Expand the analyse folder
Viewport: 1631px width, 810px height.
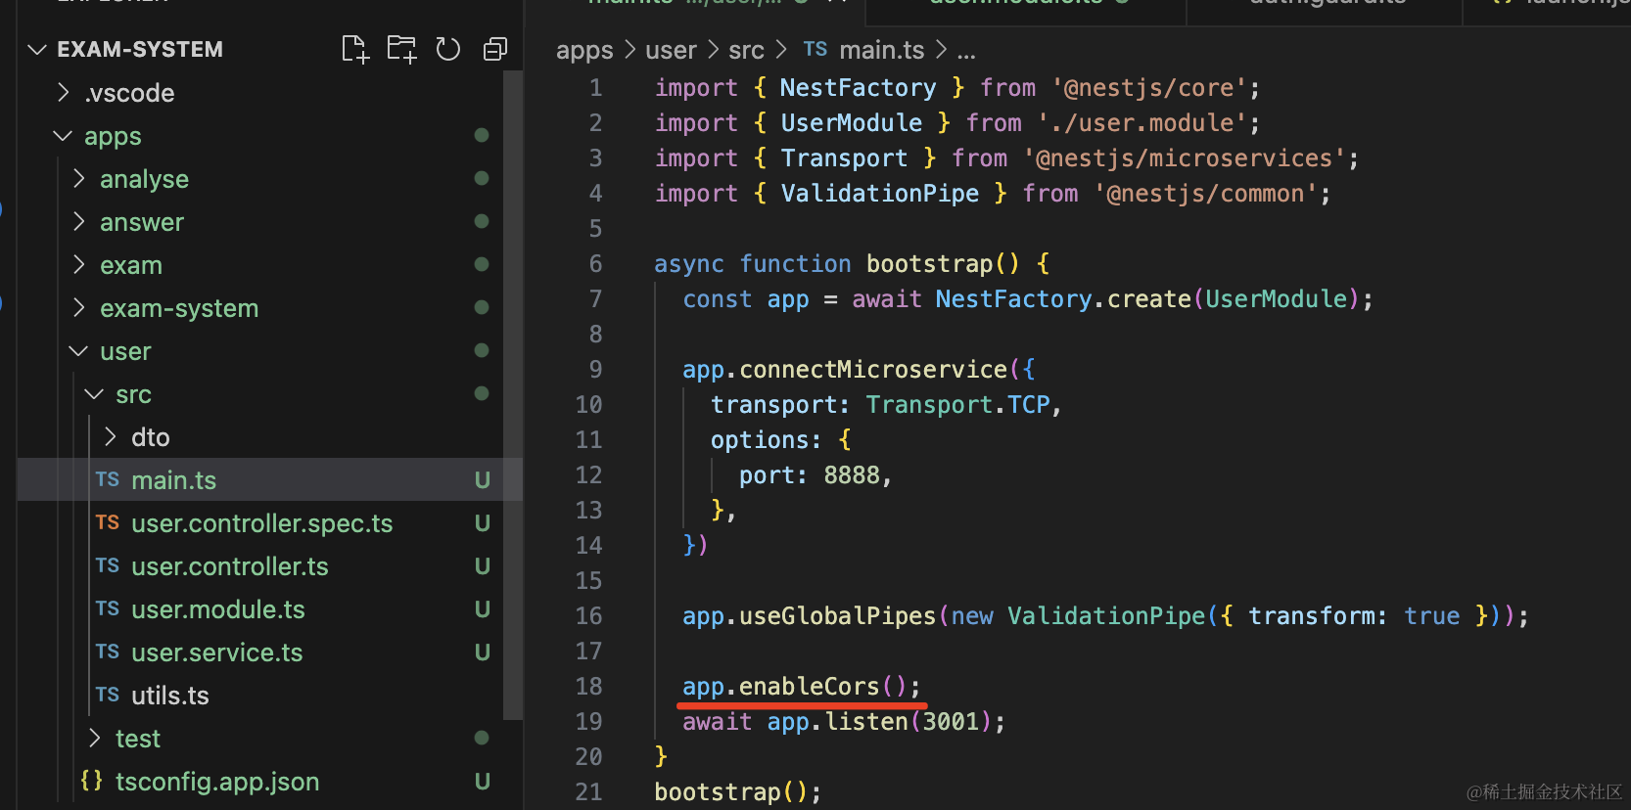[79, 179]
